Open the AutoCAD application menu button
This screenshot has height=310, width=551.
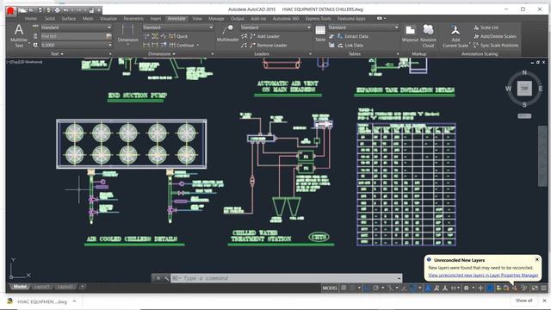(10, 11)
